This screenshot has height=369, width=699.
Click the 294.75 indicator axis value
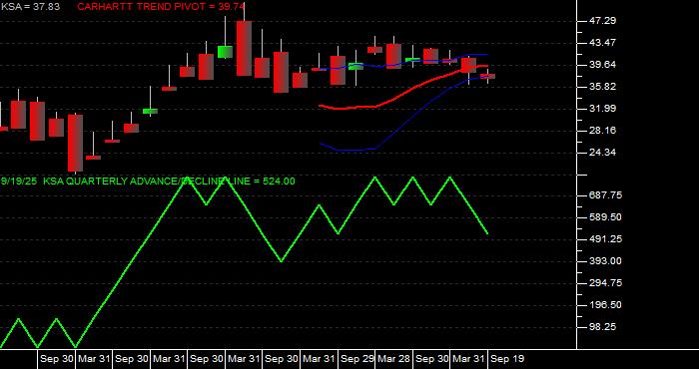[606, 283]
